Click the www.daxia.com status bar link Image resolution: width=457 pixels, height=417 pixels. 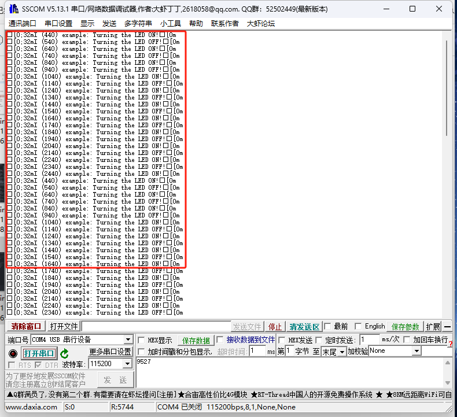[x=31, y=407]
